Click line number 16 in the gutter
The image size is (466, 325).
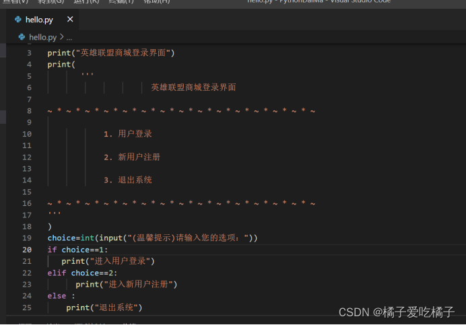click(x=27, y=203)
